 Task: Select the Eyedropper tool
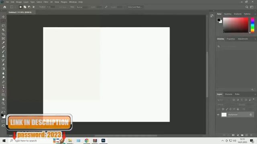pos(3,43)
